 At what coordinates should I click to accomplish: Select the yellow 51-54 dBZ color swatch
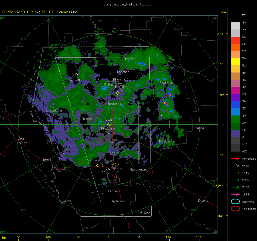click(235, 62)
